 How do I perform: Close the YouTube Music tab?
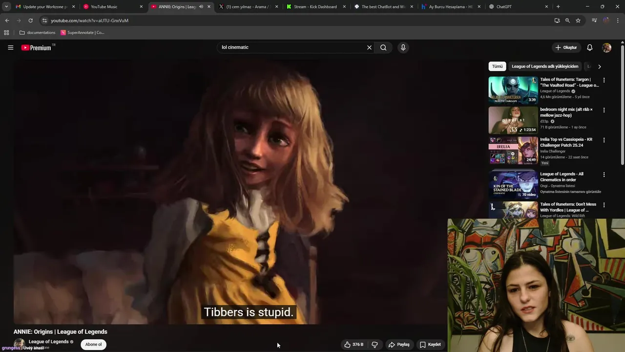pyautogui.click(x=141, y=7)
